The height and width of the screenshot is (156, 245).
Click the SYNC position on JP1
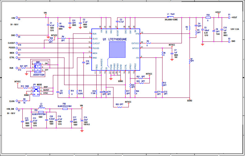point(46,93)
